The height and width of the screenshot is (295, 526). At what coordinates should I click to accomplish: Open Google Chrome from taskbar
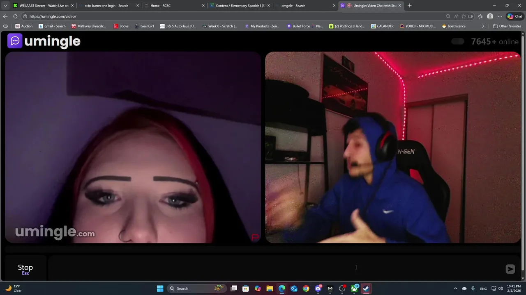tap(306, 288)
